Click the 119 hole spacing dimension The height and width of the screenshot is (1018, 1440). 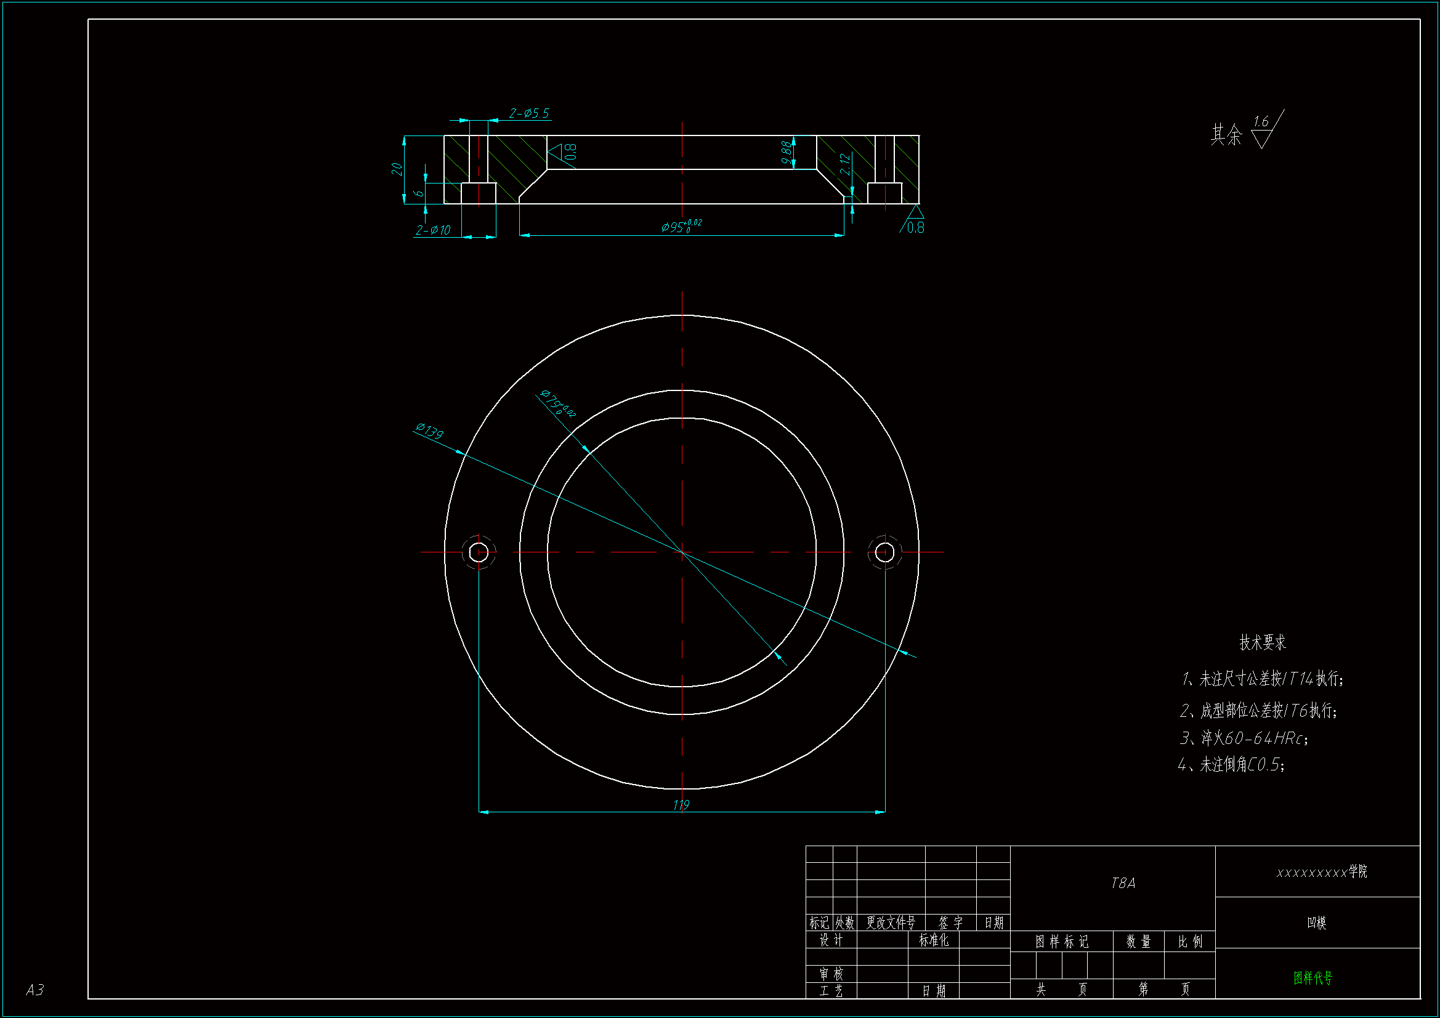681,804
